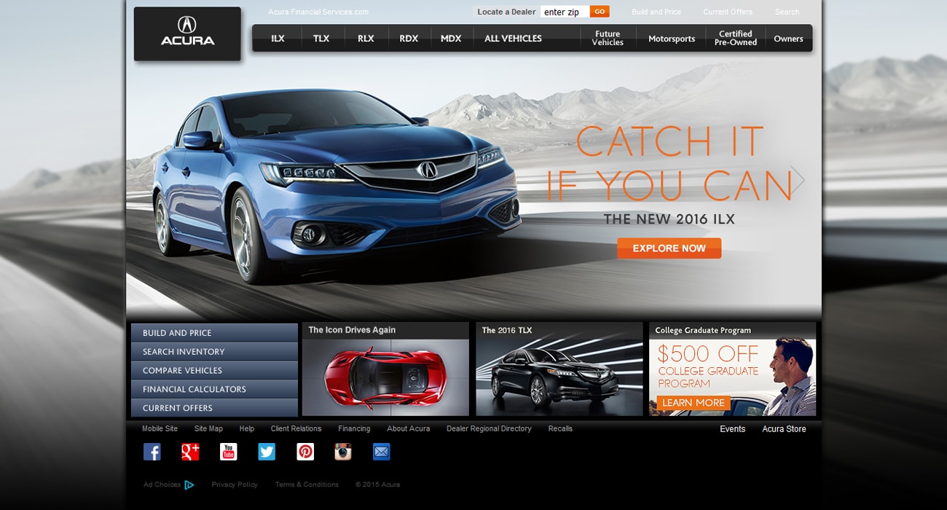Open the Help footer link
The width and height of the screenshot is (947, 510).
tap(247, 428)
